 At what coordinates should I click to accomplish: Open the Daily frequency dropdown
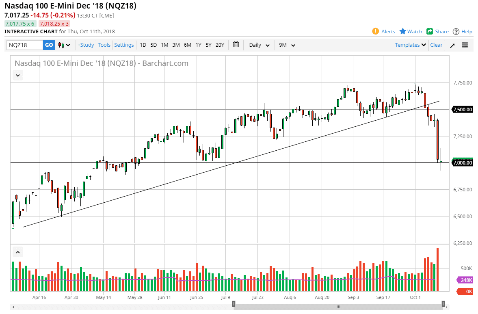coord(259,45)
